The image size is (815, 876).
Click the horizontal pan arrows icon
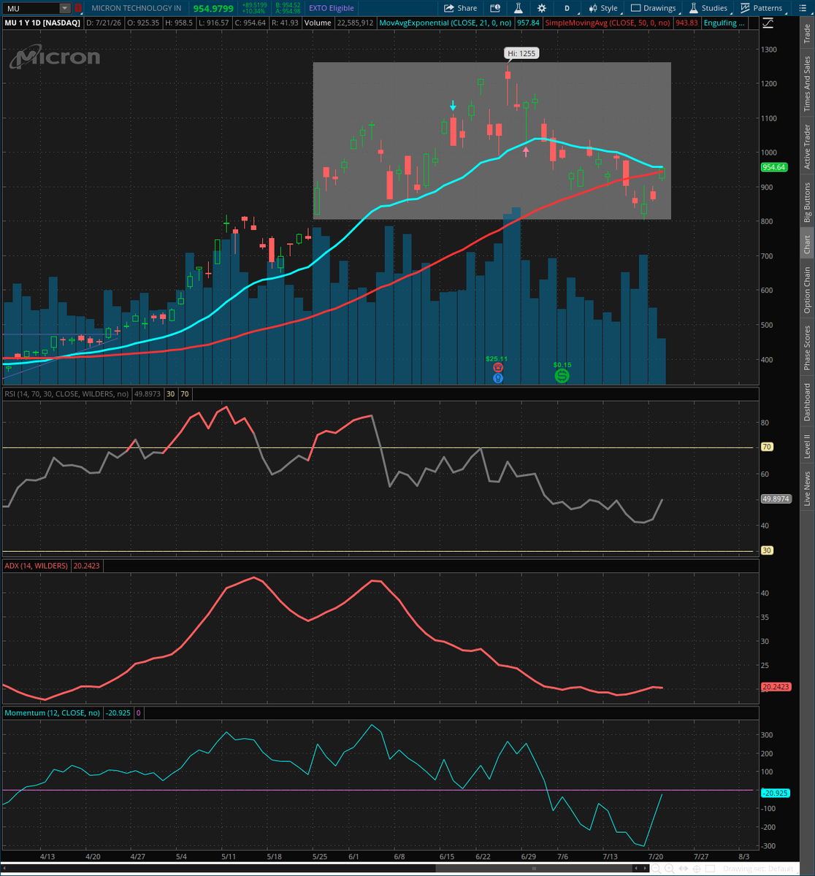pyautogui.click(x=683, y=869)
